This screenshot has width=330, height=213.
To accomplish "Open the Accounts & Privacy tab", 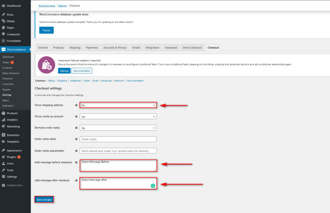I will click(x=115, y=48).
